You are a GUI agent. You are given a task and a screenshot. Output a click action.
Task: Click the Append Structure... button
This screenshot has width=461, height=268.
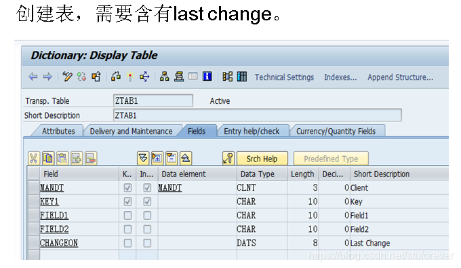tap(400, 77)
